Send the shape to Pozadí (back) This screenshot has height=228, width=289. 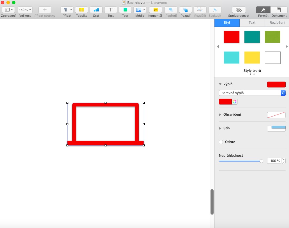coord(185,10)
